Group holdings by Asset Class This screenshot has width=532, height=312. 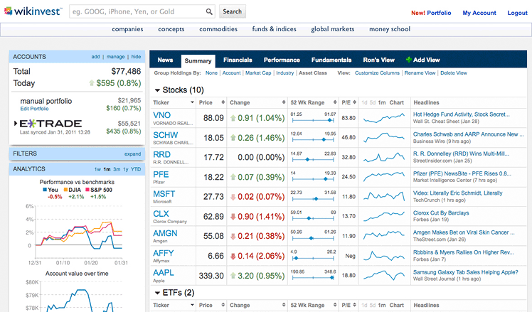[313, 73]
